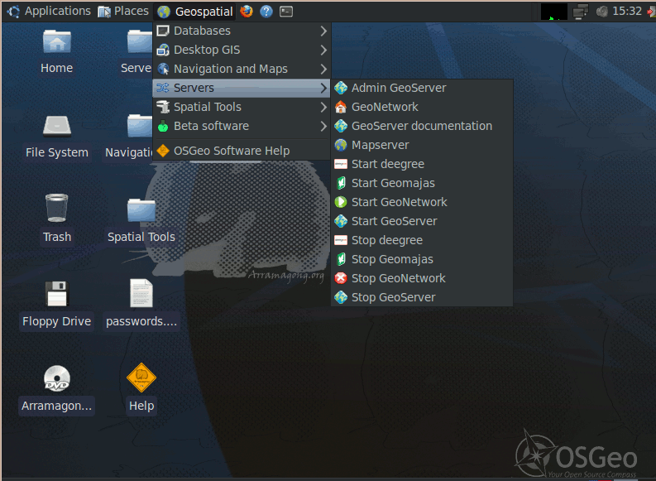Screen dimensions: 656x481
Task: Open the orange Help desktop icon
Action: [141, 378]
